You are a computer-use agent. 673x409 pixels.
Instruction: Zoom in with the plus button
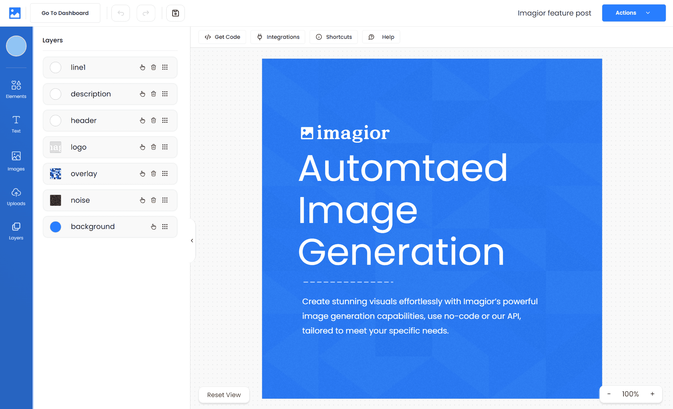tap(652, 394)
